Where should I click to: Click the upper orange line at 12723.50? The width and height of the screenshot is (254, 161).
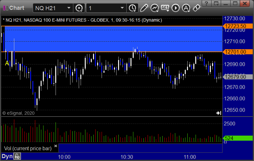tap(112, 26)
